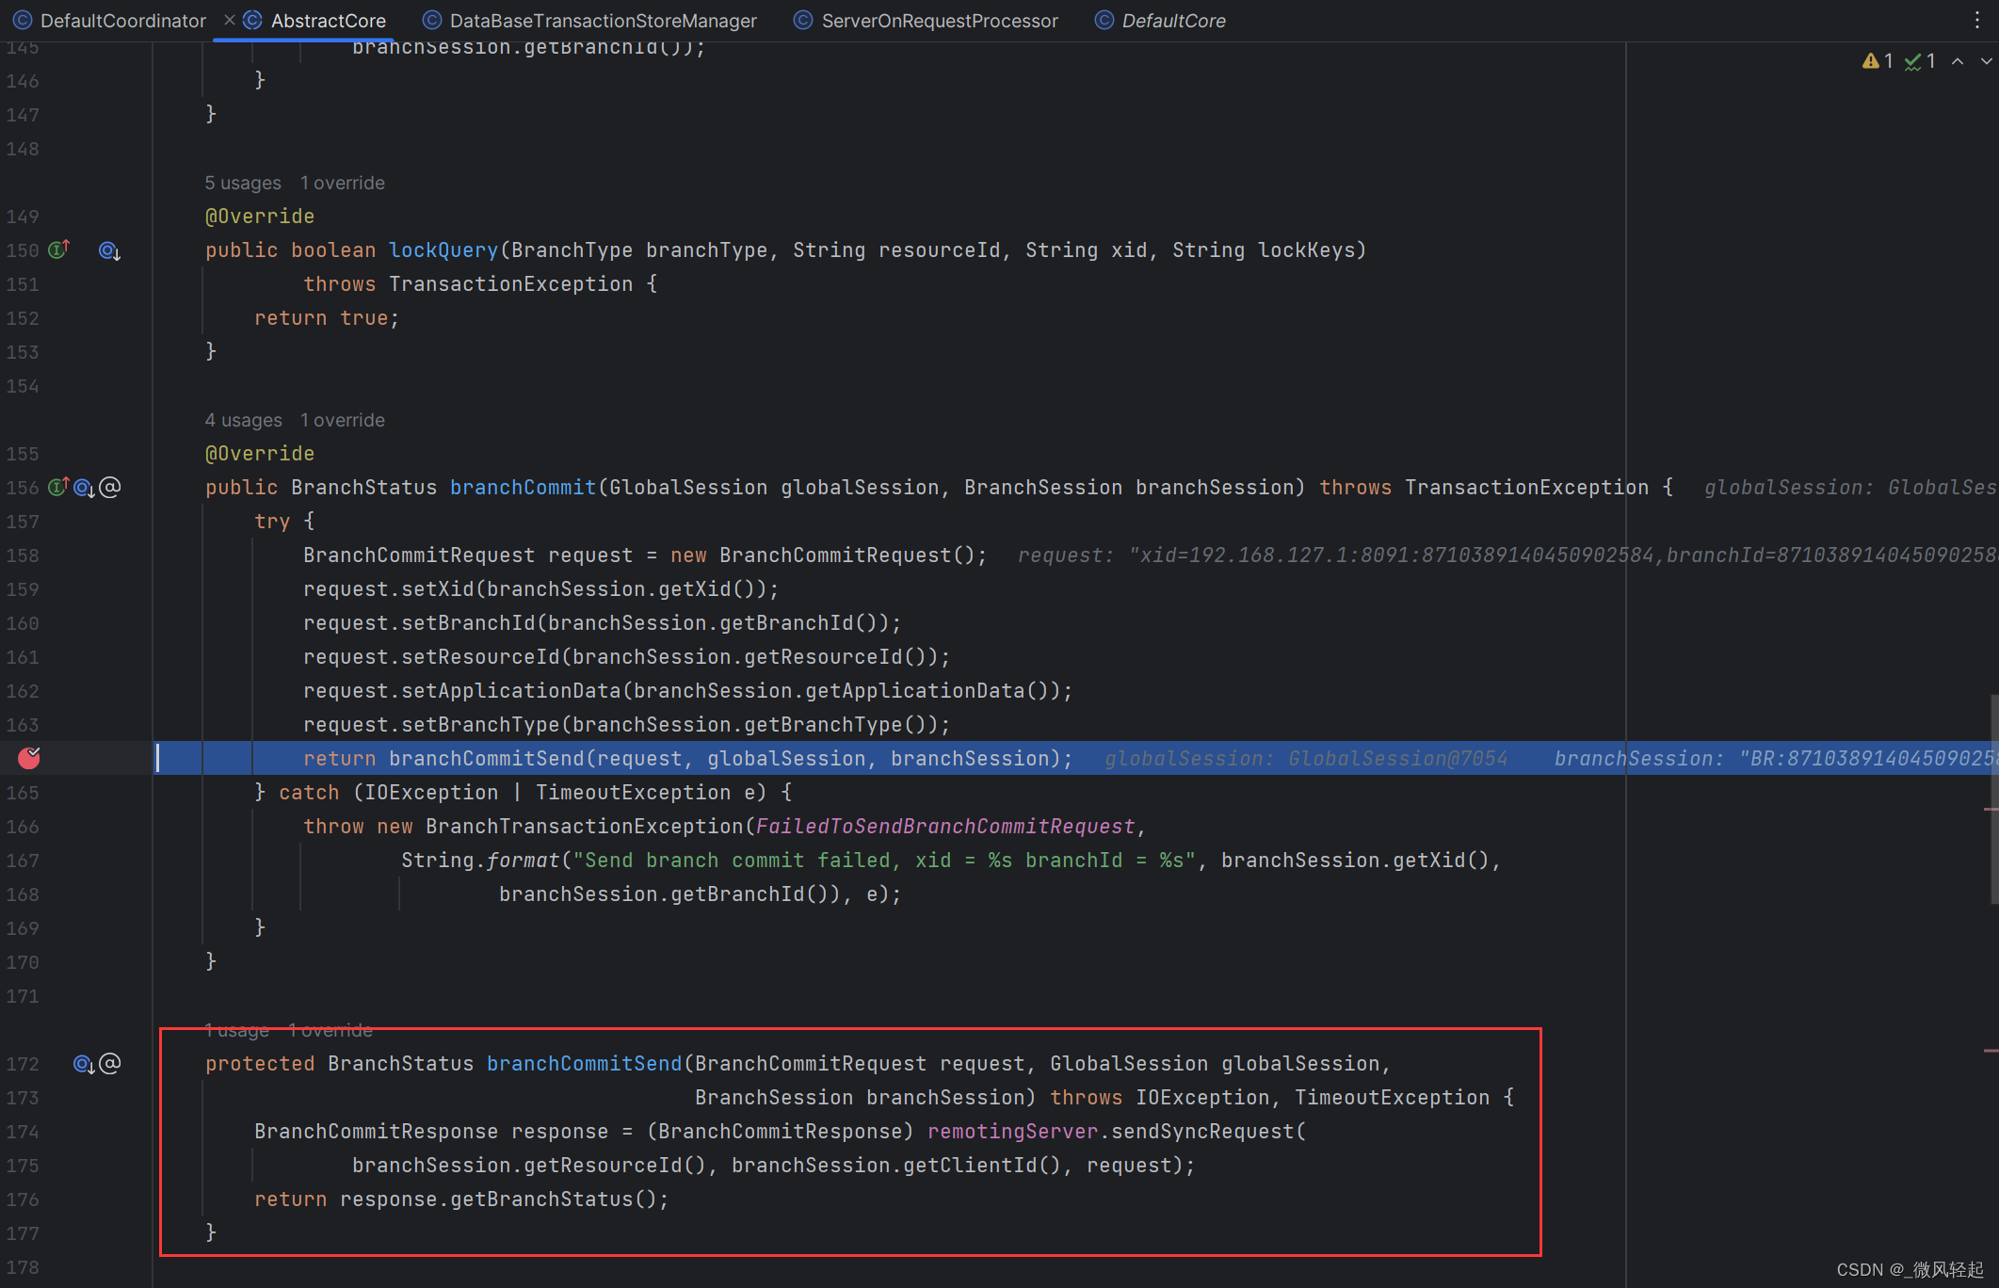
Task: Click the red error stripe mark near line 165
Action: pyautogui.click(x=1991, y=808)
